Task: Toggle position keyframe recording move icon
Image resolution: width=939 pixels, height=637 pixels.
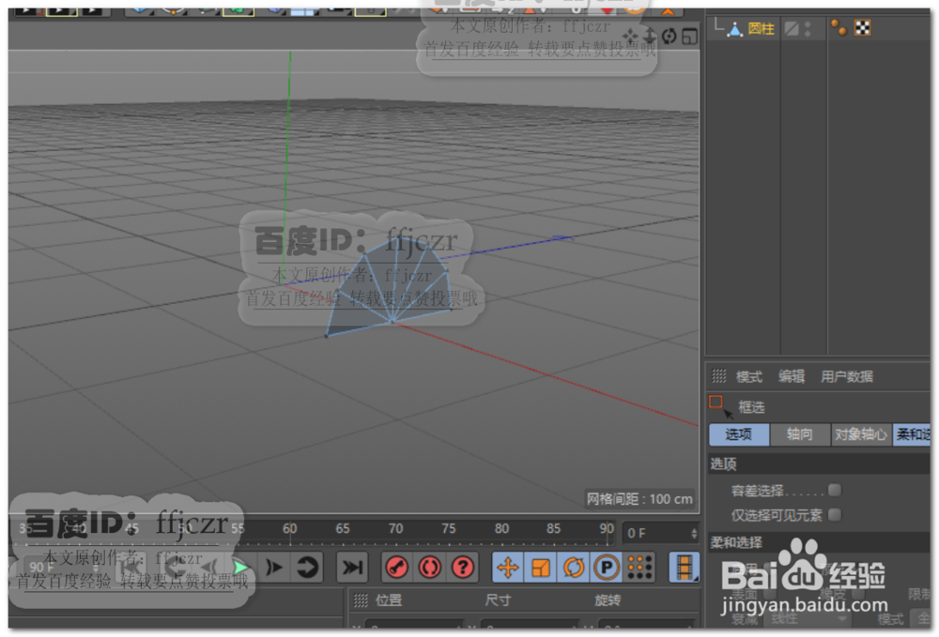Action: [508, 567]
